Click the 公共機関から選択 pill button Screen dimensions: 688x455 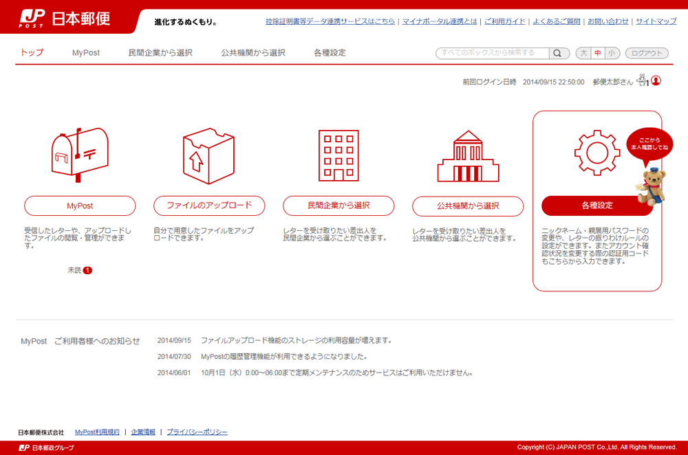[x=468, y=206]
